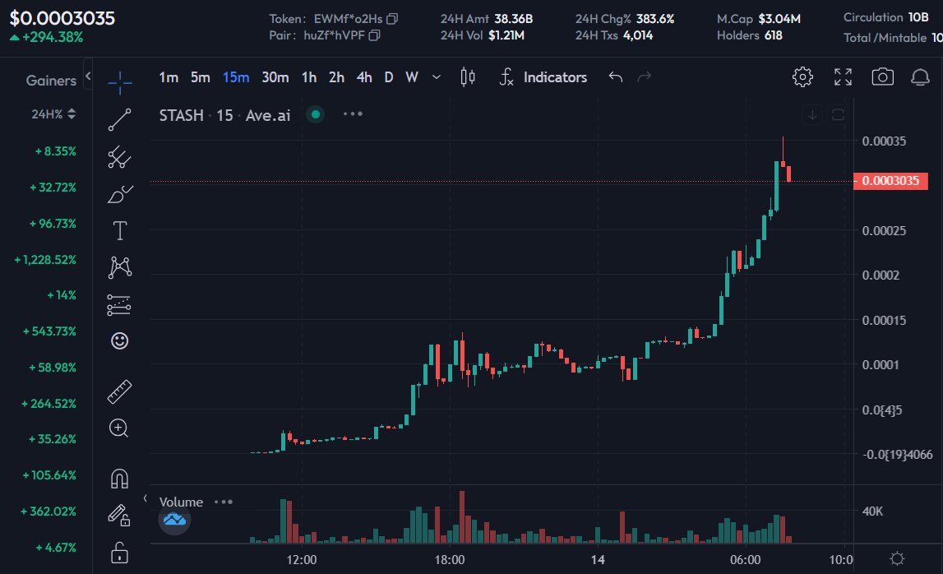Select the +96.73% gainer row
The image size is (943, 574).
coord(53,224)
